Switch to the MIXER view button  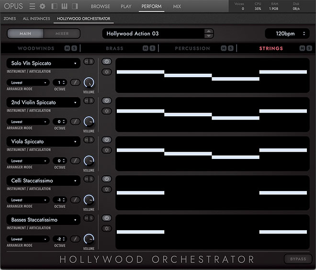tap(62, 34)
